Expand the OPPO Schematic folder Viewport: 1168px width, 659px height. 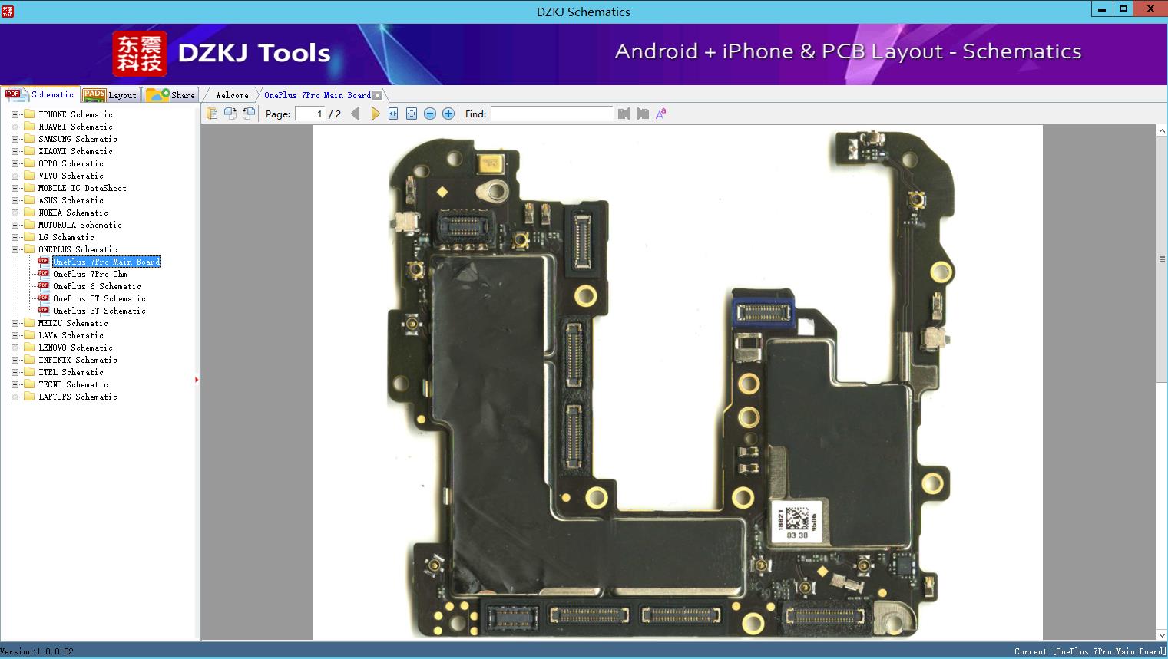point(15,163)
